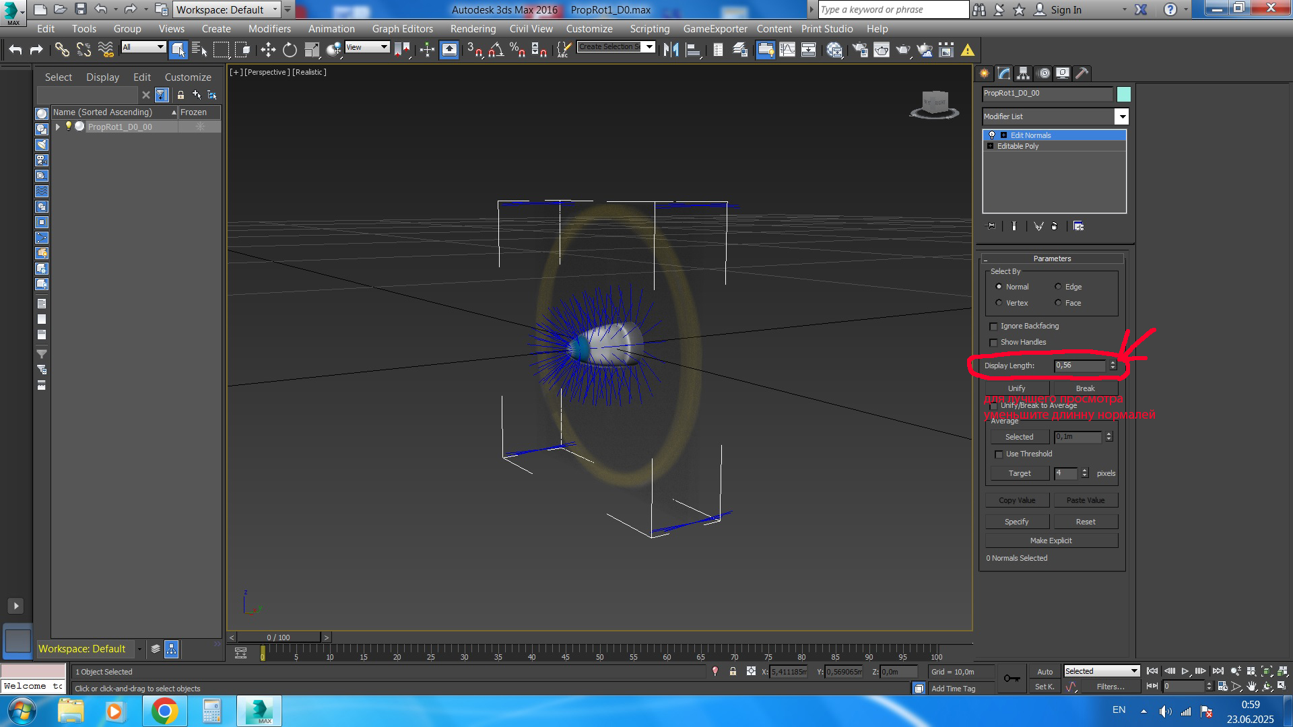Screen dimensions: 1293x727
Task: Open the Graph Editors menu
Action: tap(402, 29)
